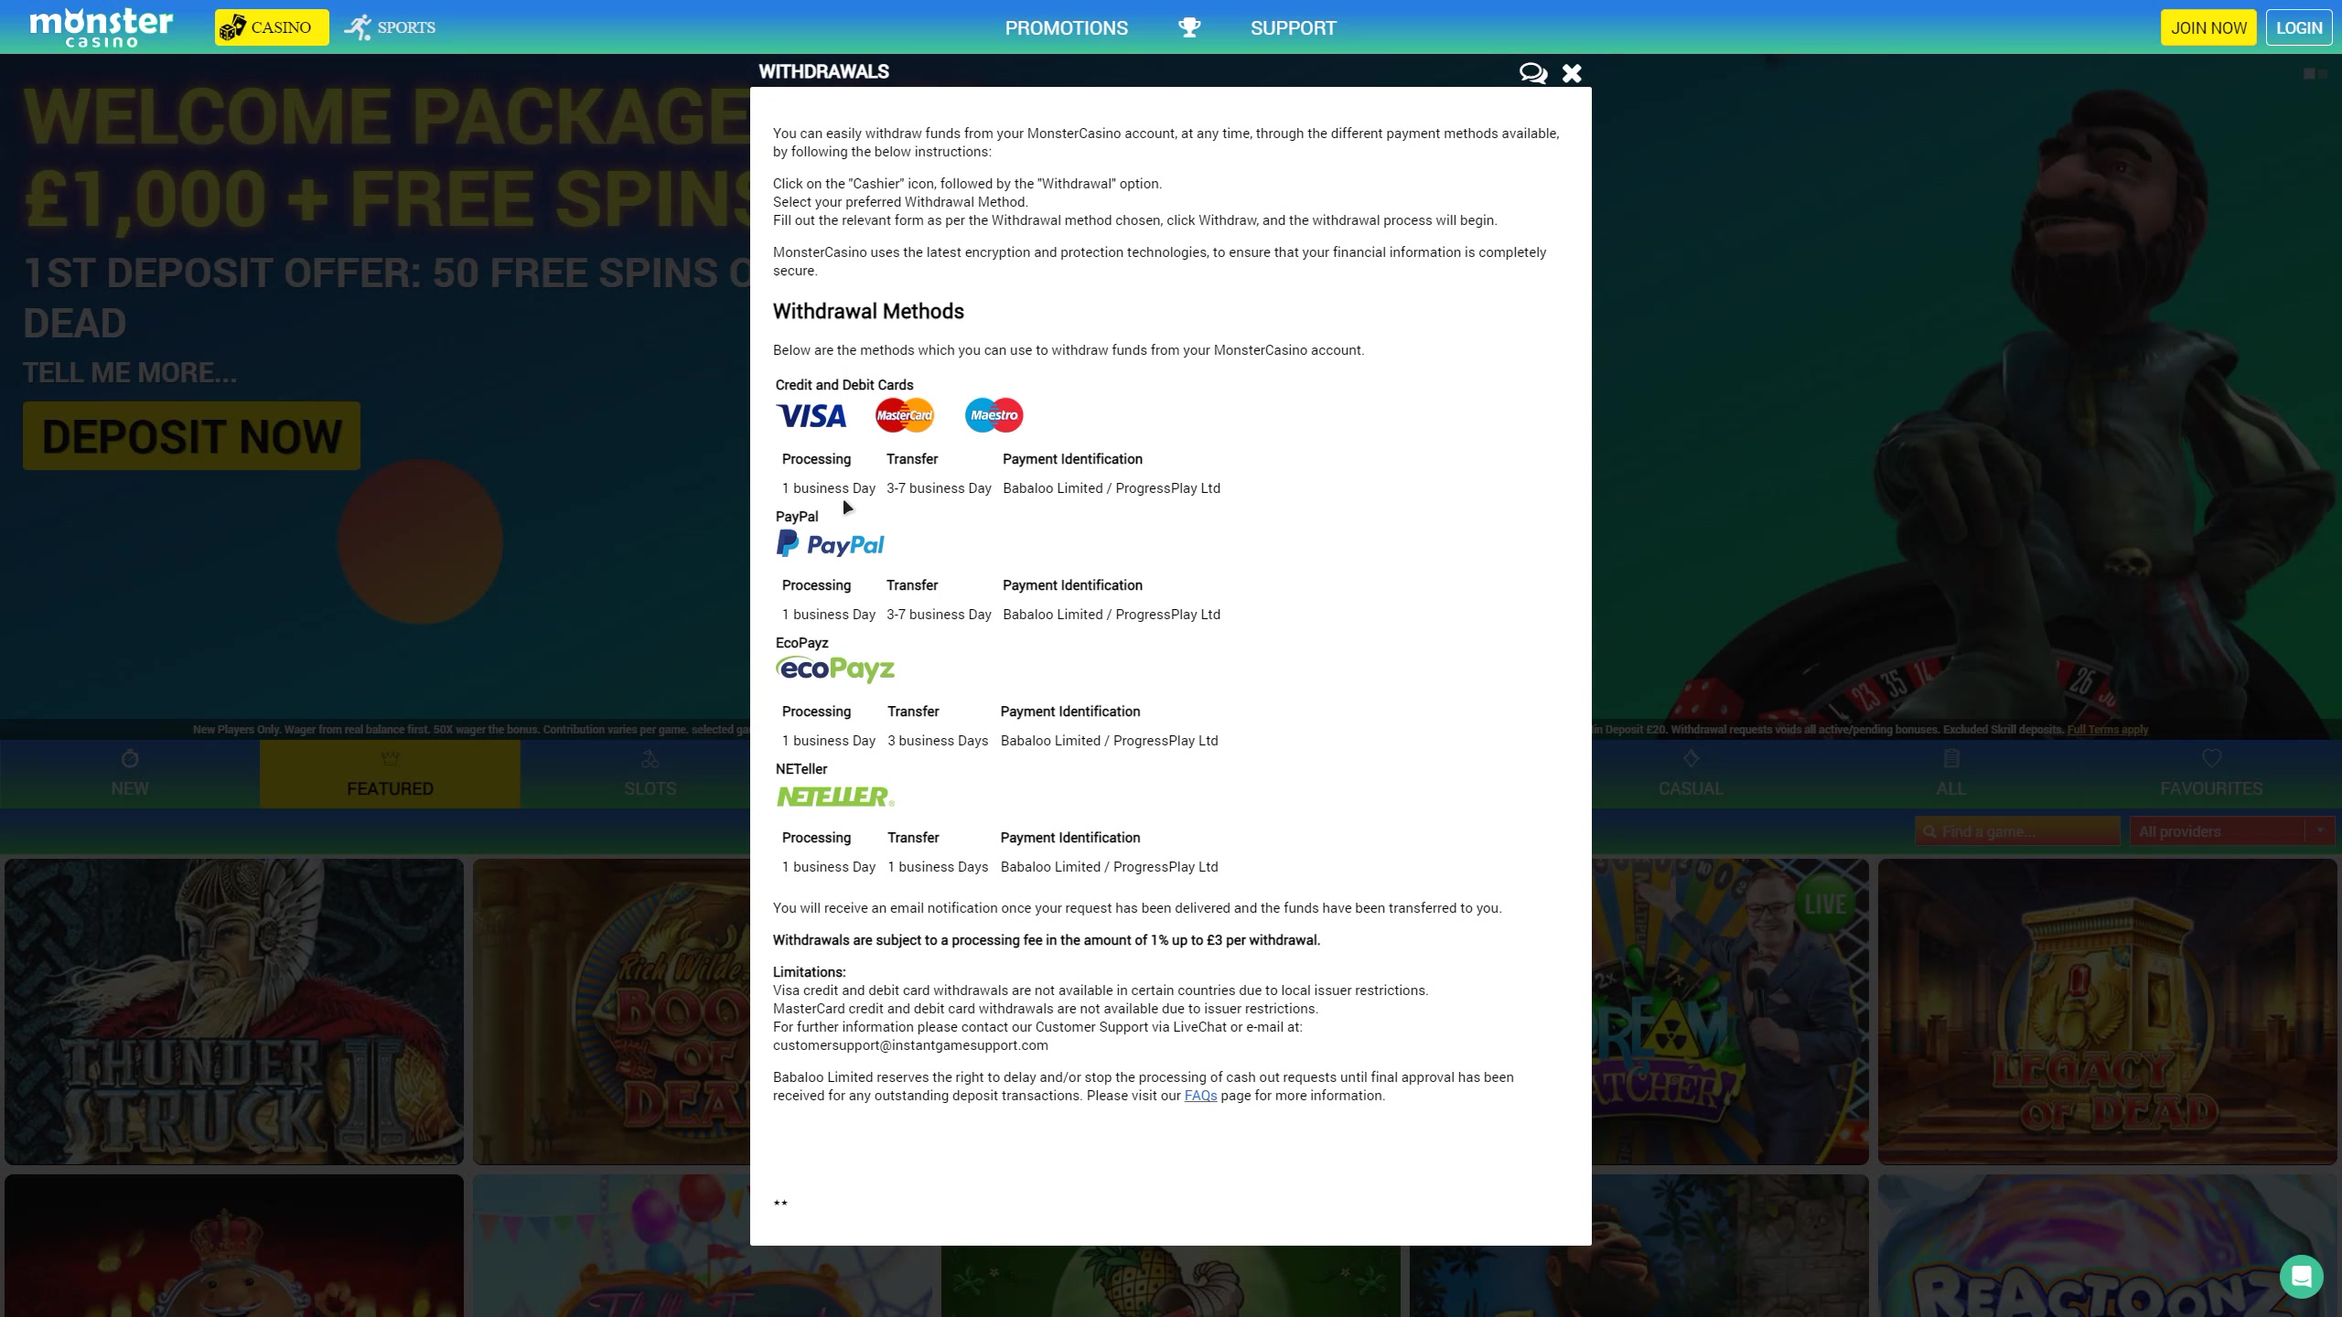Screen dimensions: 2342x1317
Task: Open the Promotions menu item
Action: (x=1066, y=28)
